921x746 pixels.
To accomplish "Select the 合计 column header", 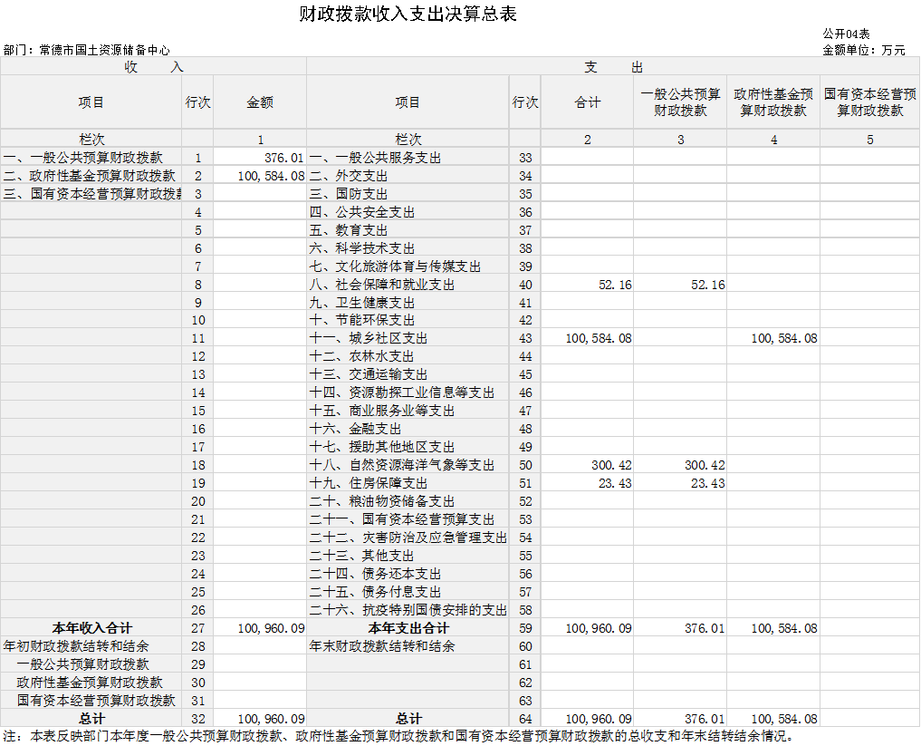I will click(x=587, y=102).
